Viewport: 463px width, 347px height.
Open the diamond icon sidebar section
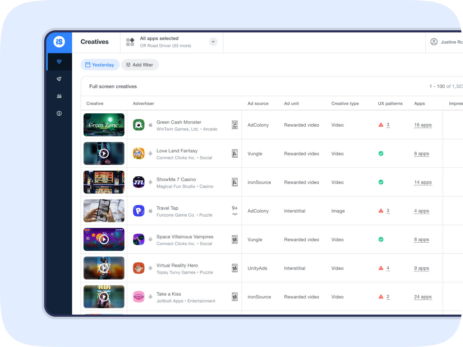point(59,62)
